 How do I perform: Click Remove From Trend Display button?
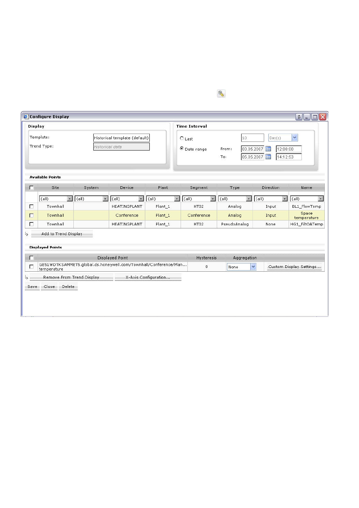tap(71, 277)
